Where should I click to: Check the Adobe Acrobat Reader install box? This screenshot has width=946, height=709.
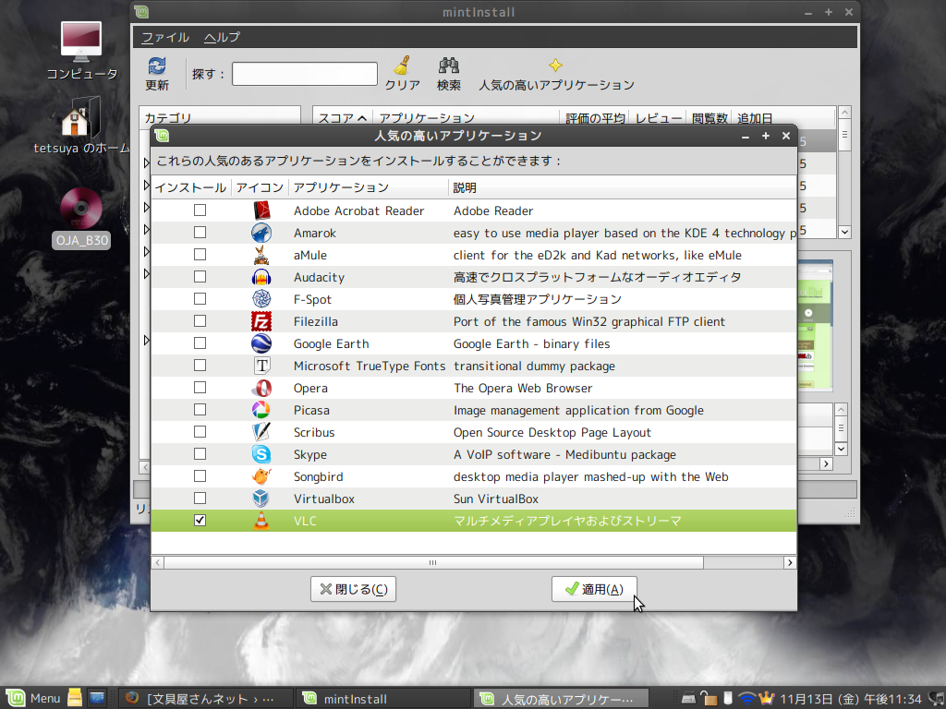point(200,210)
